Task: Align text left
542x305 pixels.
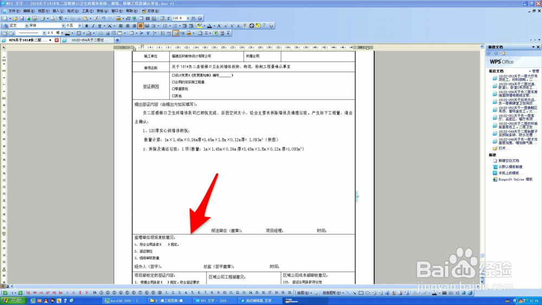Action: coord(121,26)
